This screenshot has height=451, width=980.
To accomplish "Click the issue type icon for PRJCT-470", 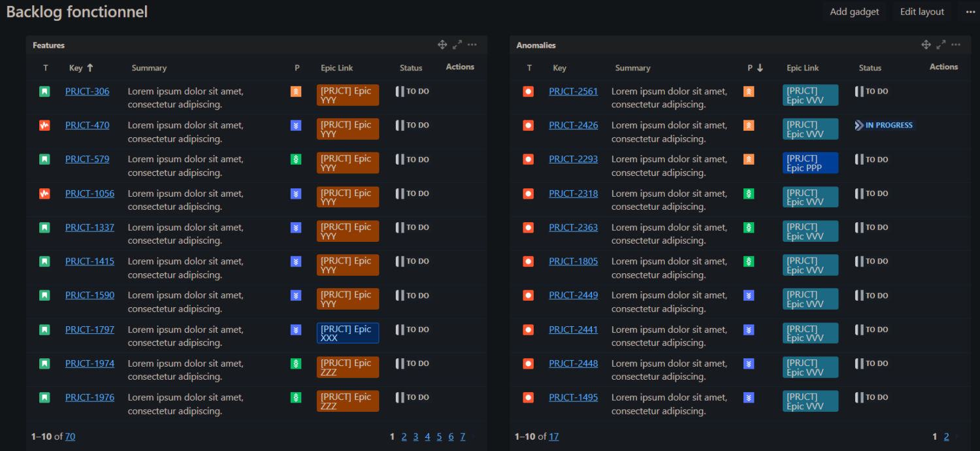I will click(44, 125).
